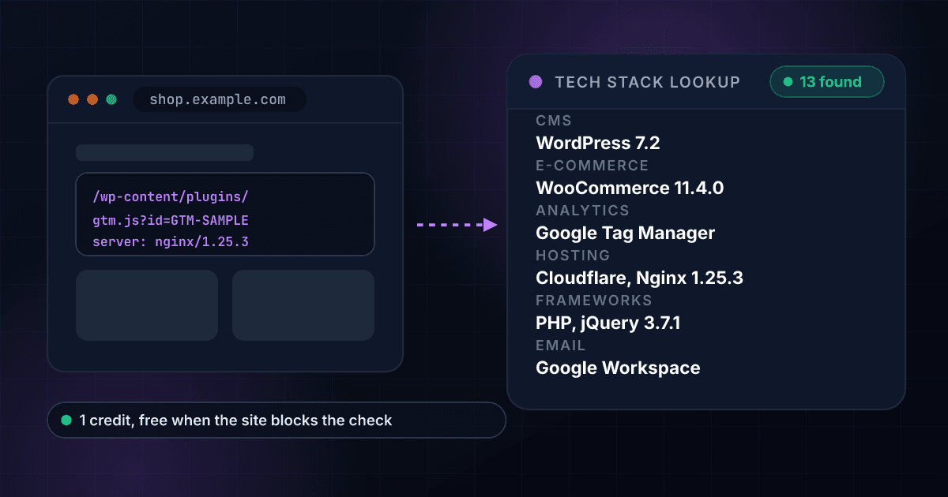Click the shop.example.com address bar

point(219,99)
